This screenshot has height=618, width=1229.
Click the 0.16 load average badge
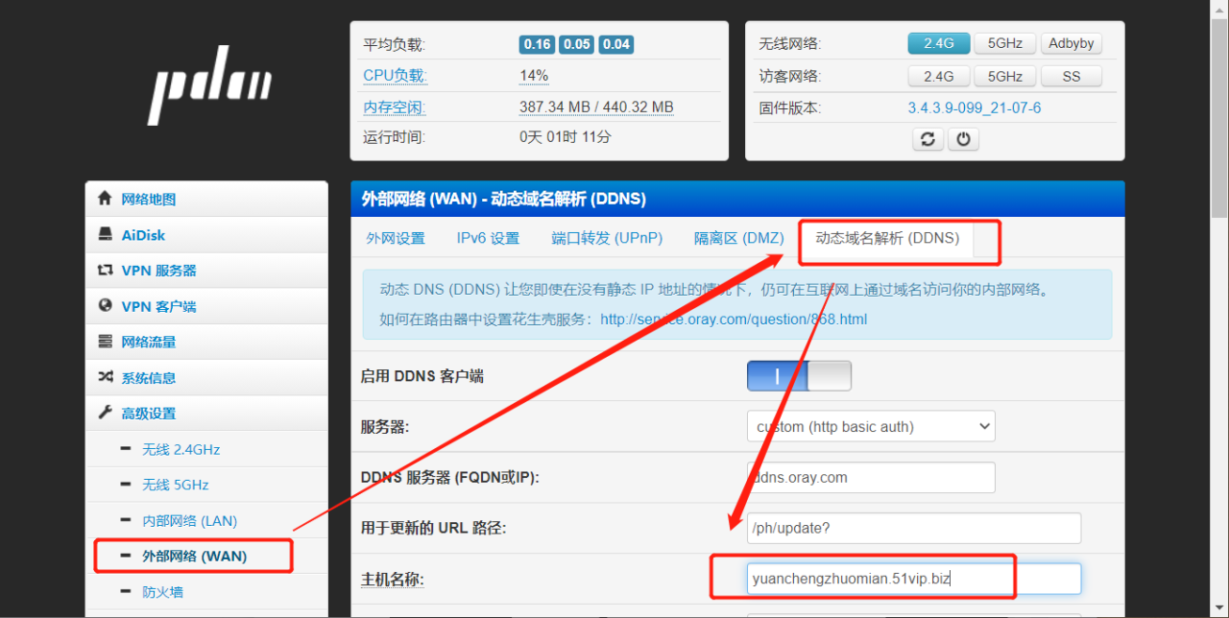coord(538,44)
